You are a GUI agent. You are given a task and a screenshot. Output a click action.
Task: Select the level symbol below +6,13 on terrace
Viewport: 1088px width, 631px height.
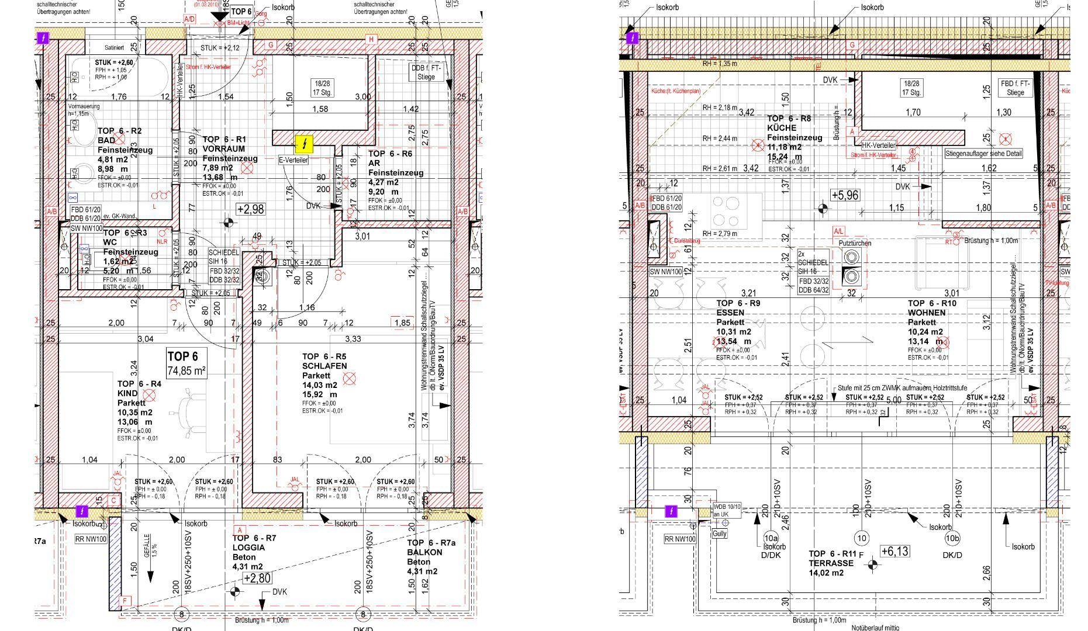872,564
